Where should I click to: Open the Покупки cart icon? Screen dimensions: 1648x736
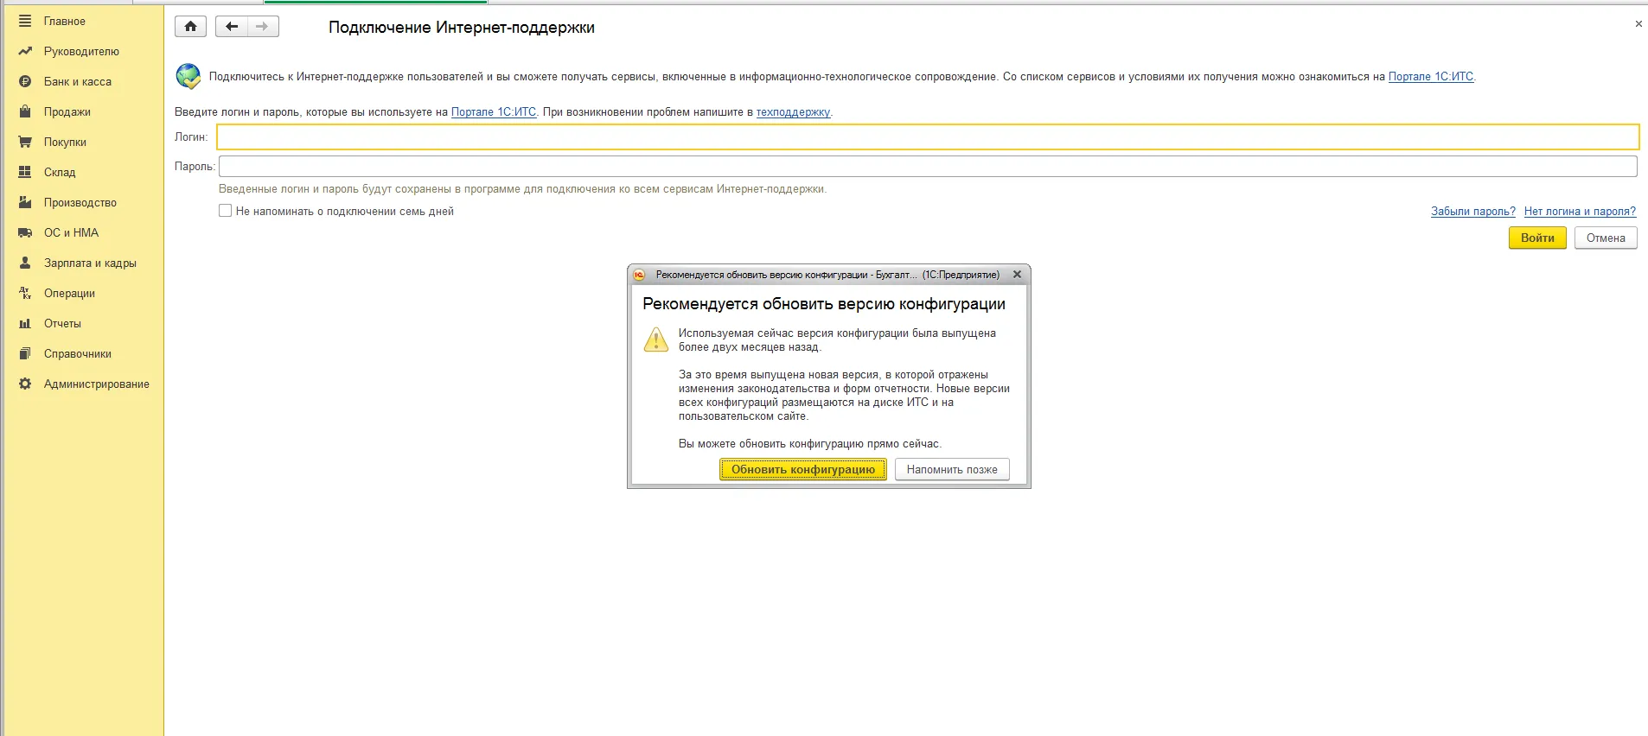tap(25, 142)
